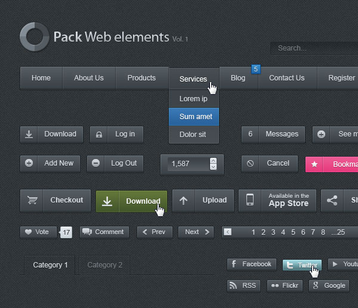Open Register in navigation bar
Image resolution: width=358 pixels, height=308 pixels.
click(x=338, y=77)
